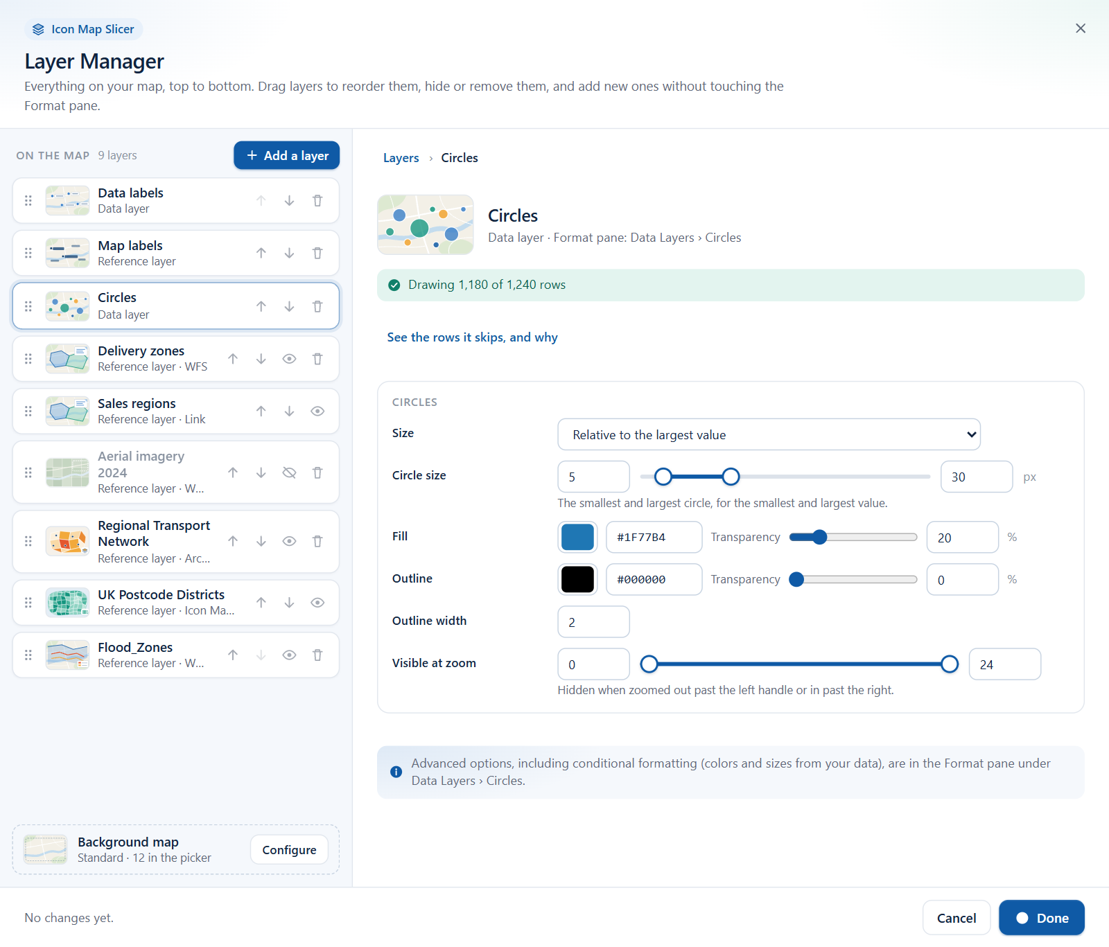The image size is (1109, 947).
Task: Delete the Delivery zones layer
Action: pyautogui.click(x=317, y=359)
